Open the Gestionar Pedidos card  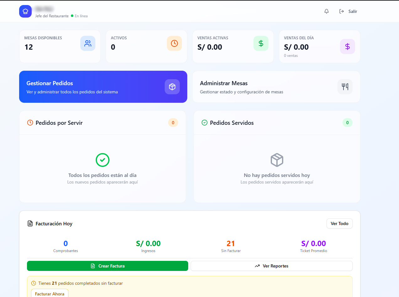(103, 87)
